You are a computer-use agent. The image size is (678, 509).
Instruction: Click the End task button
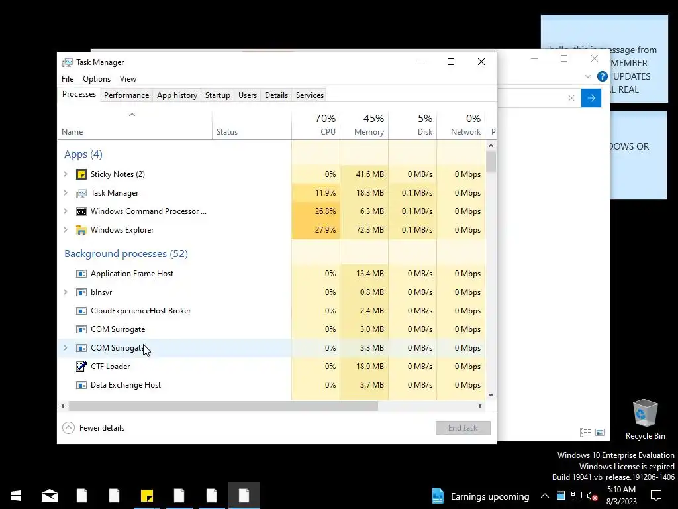coord(463,428)
